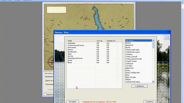The height and width of the screenshot is (103, 184).
Task: Select 'Вобла' in the fish list
Action: pyautogui.click(x=139, y=43)
